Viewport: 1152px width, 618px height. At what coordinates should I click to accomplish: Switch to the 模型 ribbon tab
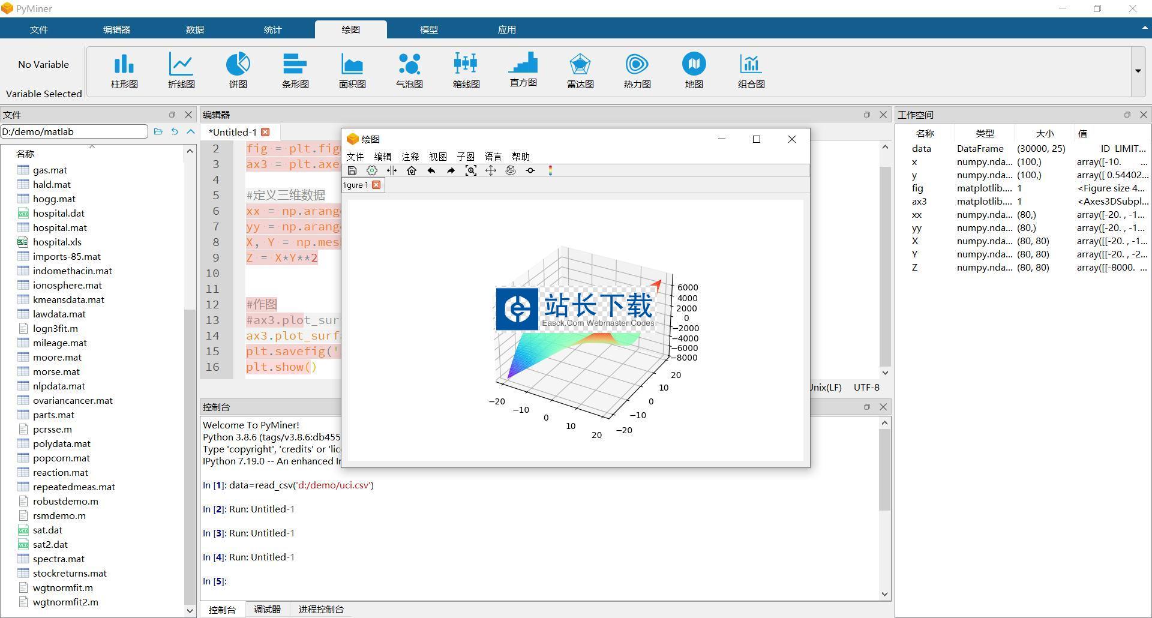point(428,29)
